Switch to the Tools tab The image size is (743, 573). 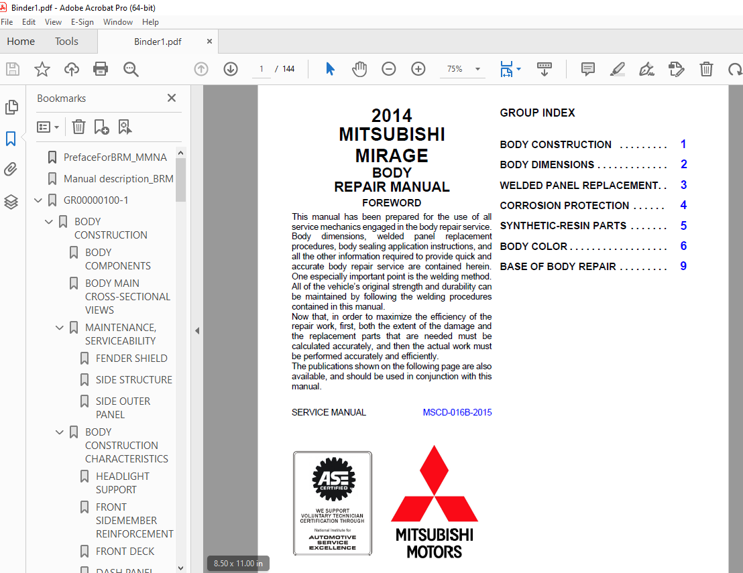tap(66, 41)
